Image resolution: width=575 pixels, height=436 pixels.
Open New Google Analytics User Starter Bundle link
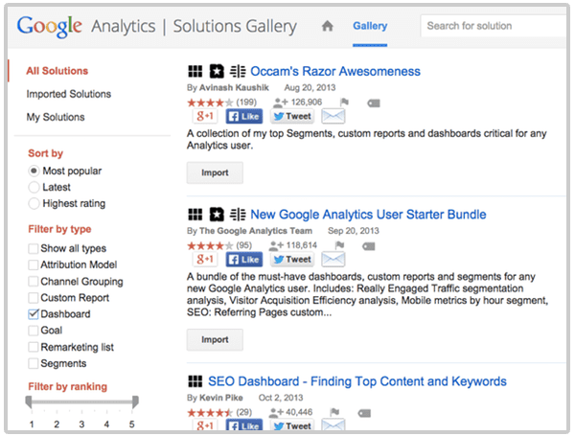coord(368,215)
